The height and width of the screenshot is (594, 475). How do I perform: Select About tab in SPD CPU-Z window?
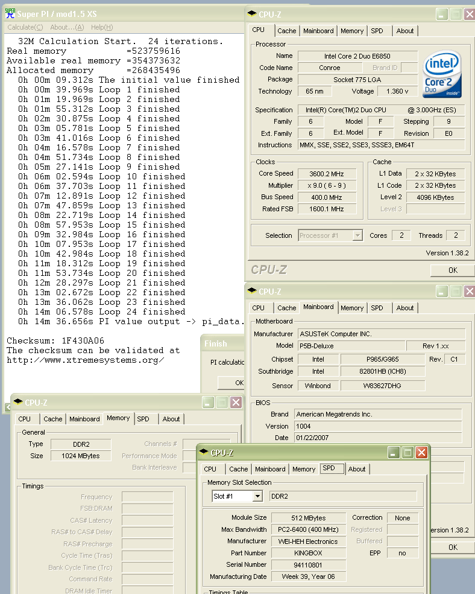point(357,469)
